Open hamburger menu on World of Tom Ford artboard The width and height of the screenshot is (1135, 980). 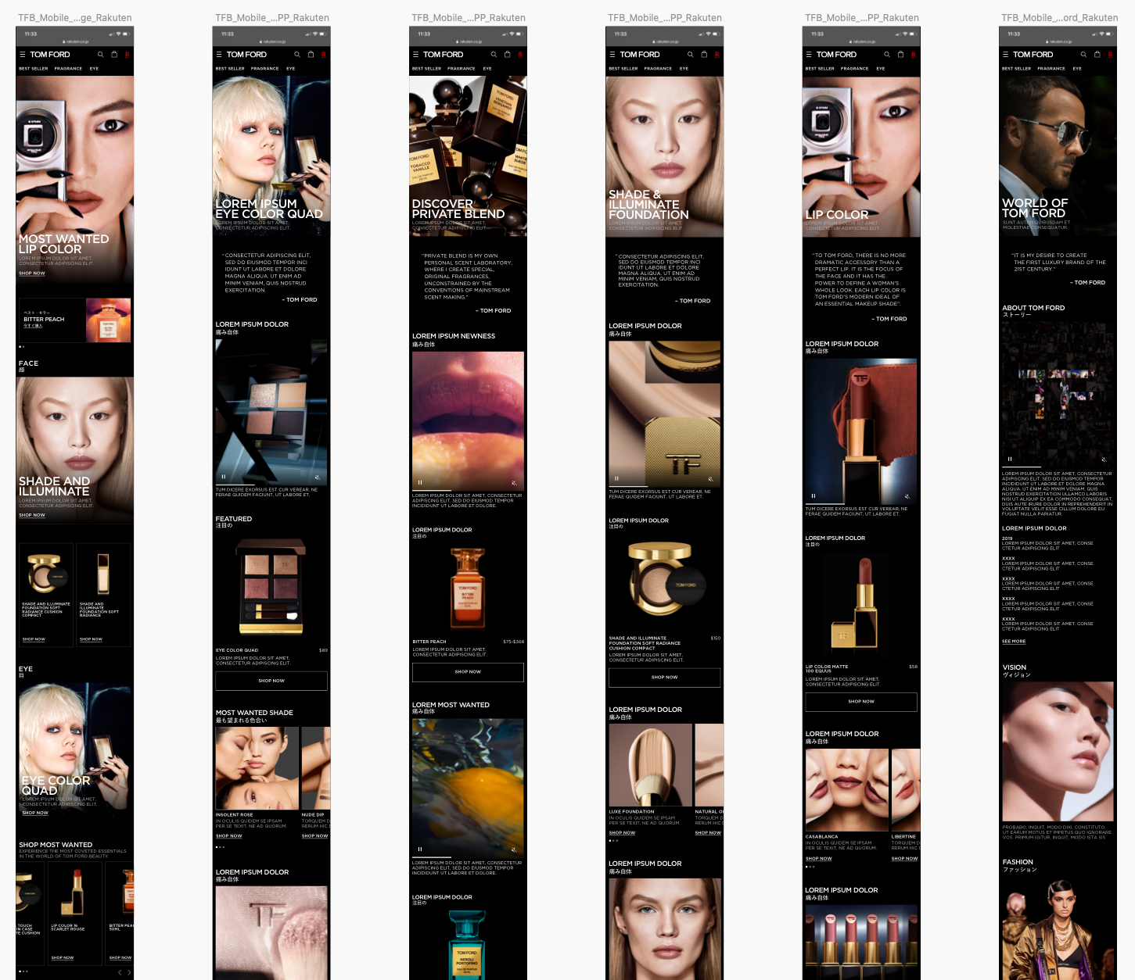(x=1005, y=55)
